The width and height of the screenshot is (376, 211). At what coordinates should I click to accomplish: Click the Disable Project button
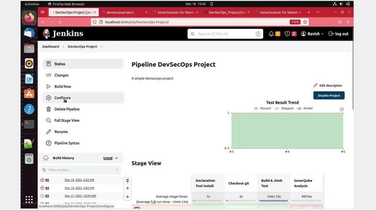[329, 96]
